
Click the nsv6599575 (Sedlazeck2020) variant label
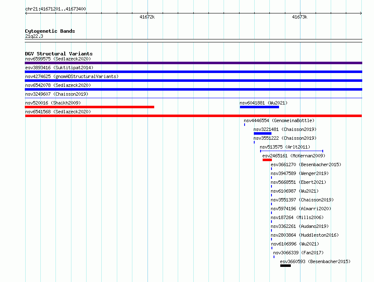[x=58, y=59]
